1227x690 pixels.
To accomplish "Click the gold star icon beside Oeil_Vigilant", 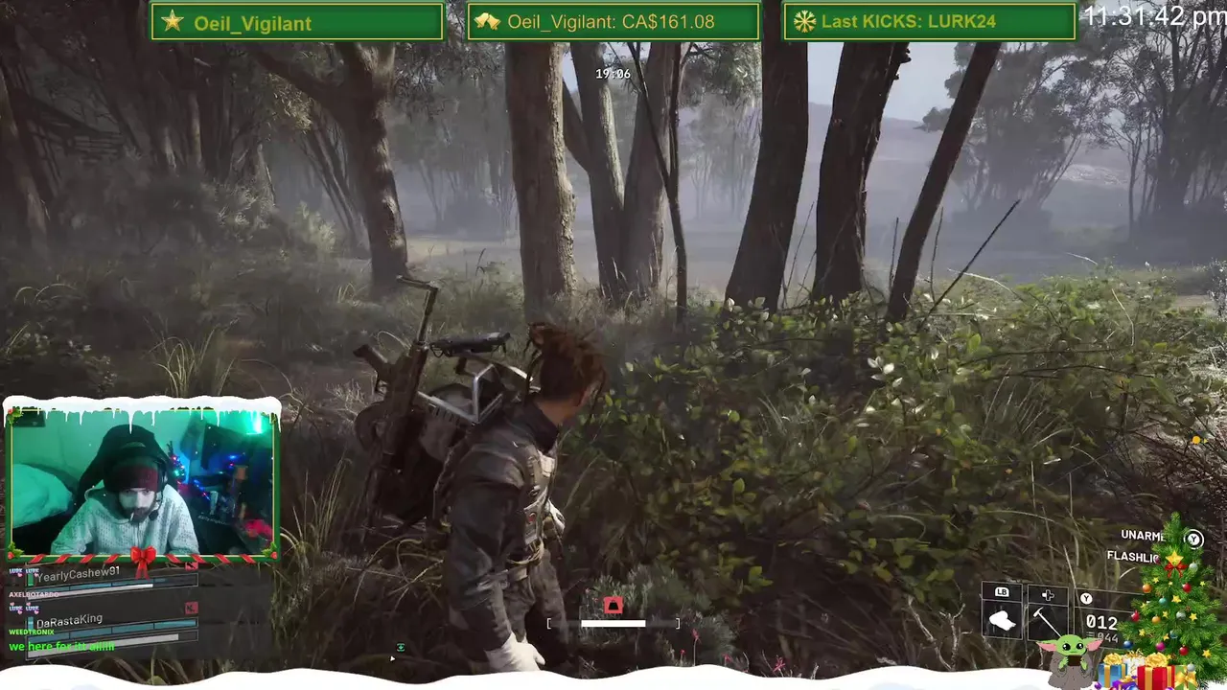I will point(173,21).
